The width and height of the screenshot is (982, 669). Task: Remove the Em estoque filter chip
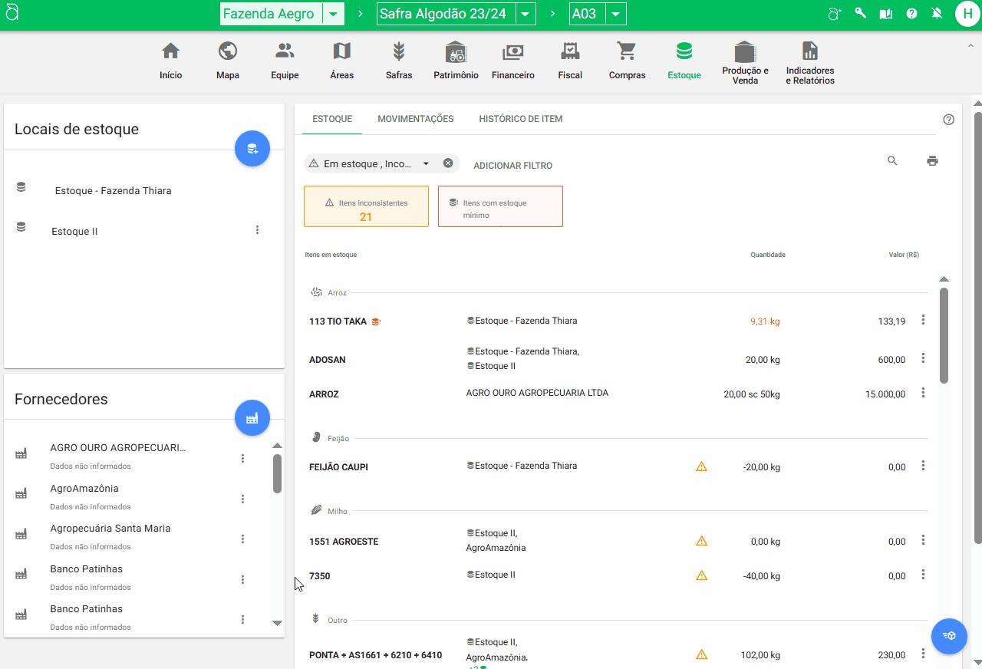coord(448,163)
